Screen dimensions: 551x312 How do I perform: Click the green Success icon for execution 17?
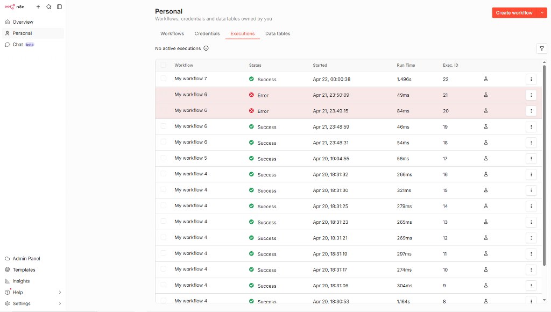251,159
